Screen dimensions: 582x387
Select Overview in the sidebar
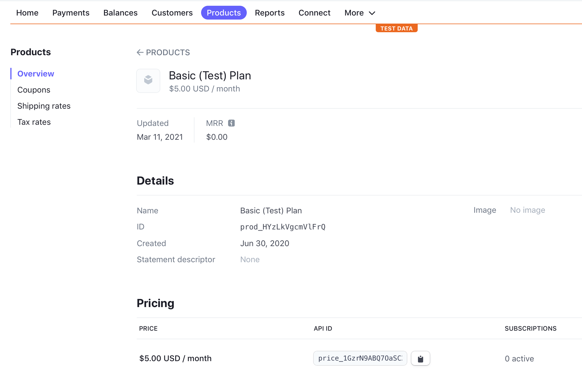[x=36, y=74]
